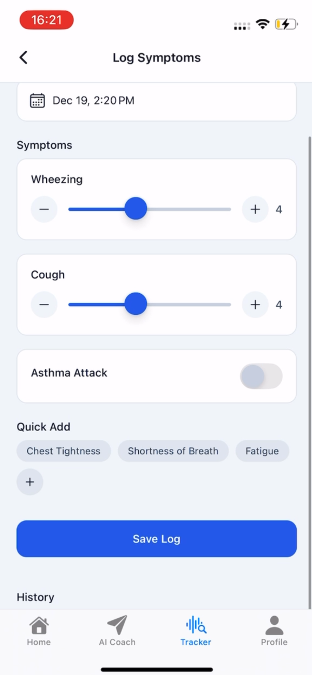
Task: Click the calendar icon beside the date
Action: click(37, 101)
